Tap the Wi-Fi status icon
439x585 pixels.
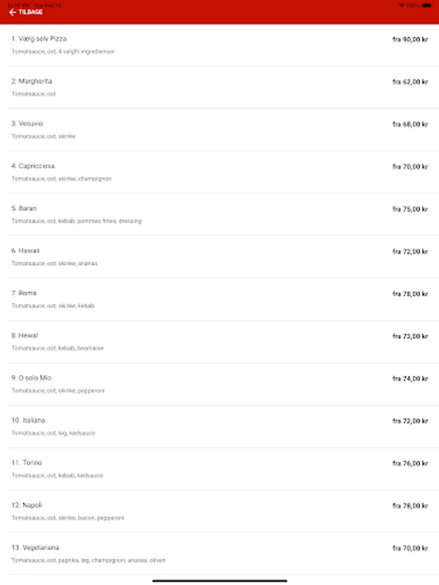[401, 5]
